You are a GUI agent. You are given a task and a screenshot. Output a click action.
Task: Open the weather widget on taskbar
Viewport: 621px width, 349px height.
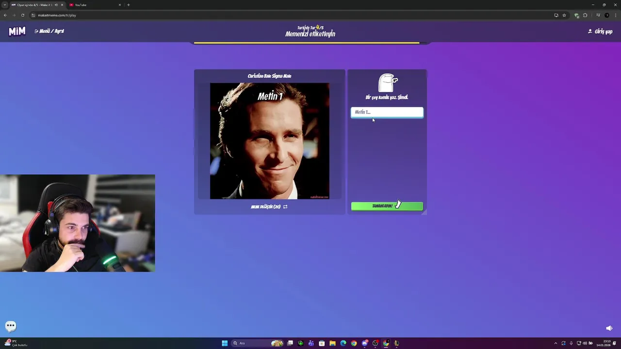pyautogui.click(x=16, y=343)
